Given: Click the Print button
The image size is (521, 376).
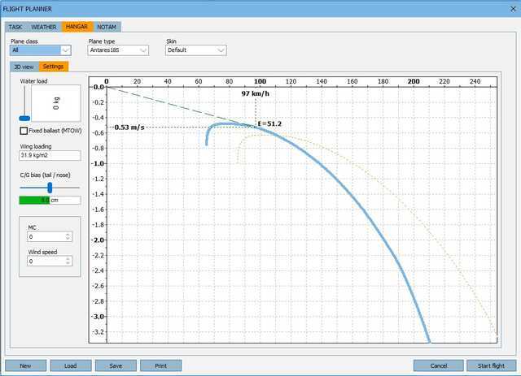Looking at the screenshot, I should click(161, 365).
